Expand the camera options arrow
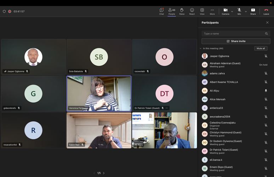 pos(232,12)
